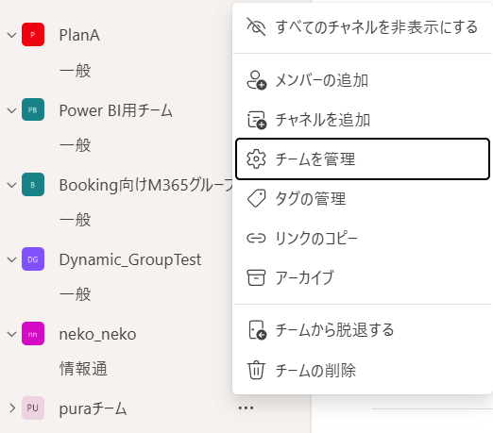Click the leave team door icon
The width and height of the screenshot is (493, 433).
(x=258, y=330)
